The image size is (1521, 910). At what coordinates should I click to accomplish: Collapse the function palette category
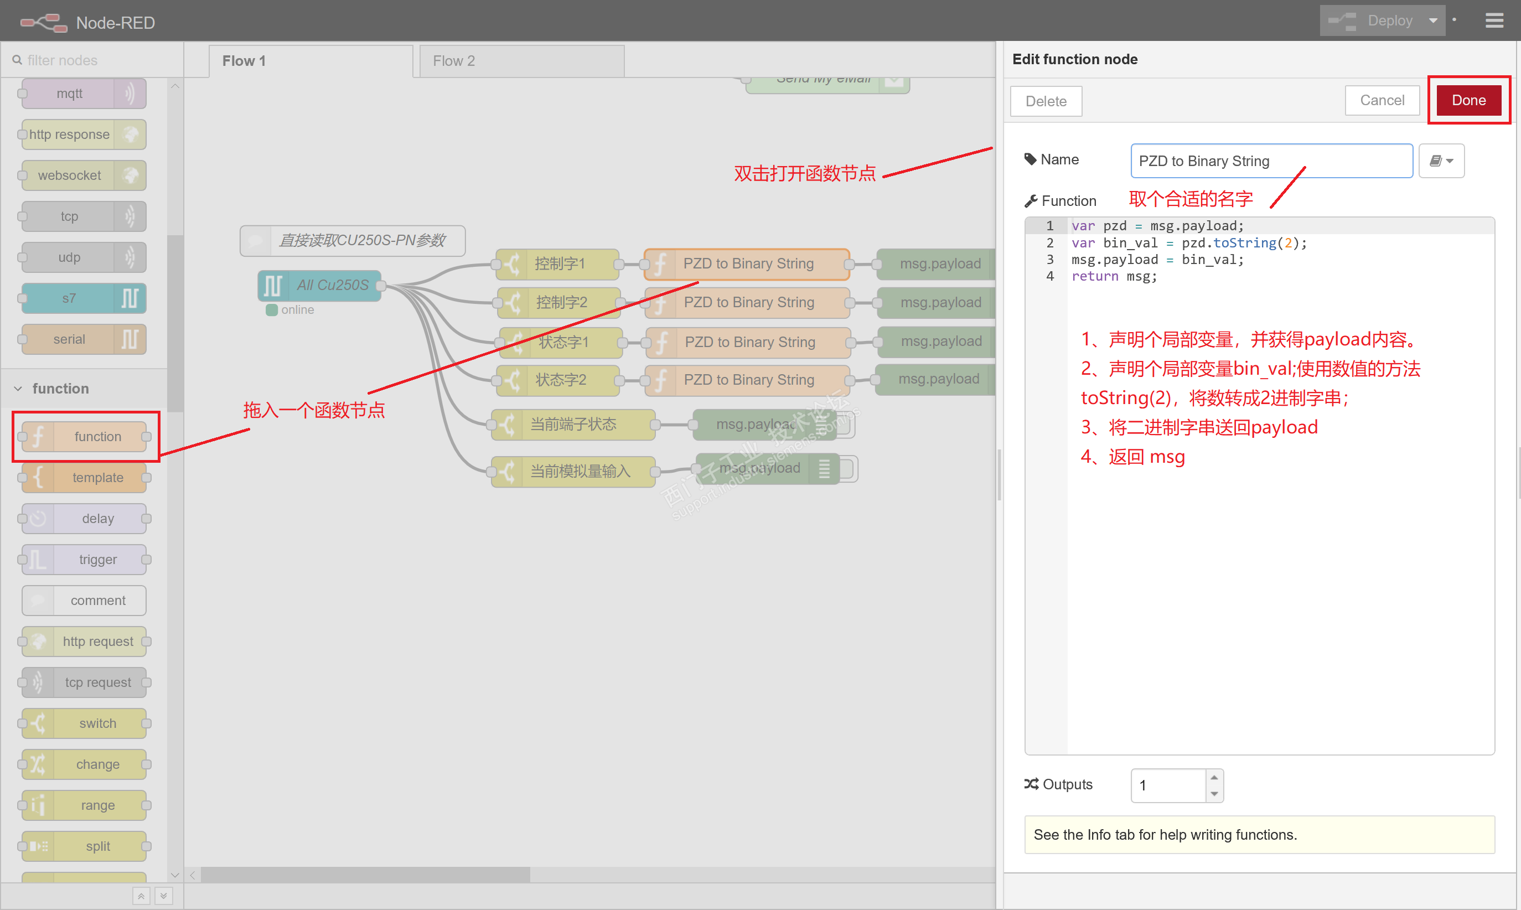tap(18, 389)
